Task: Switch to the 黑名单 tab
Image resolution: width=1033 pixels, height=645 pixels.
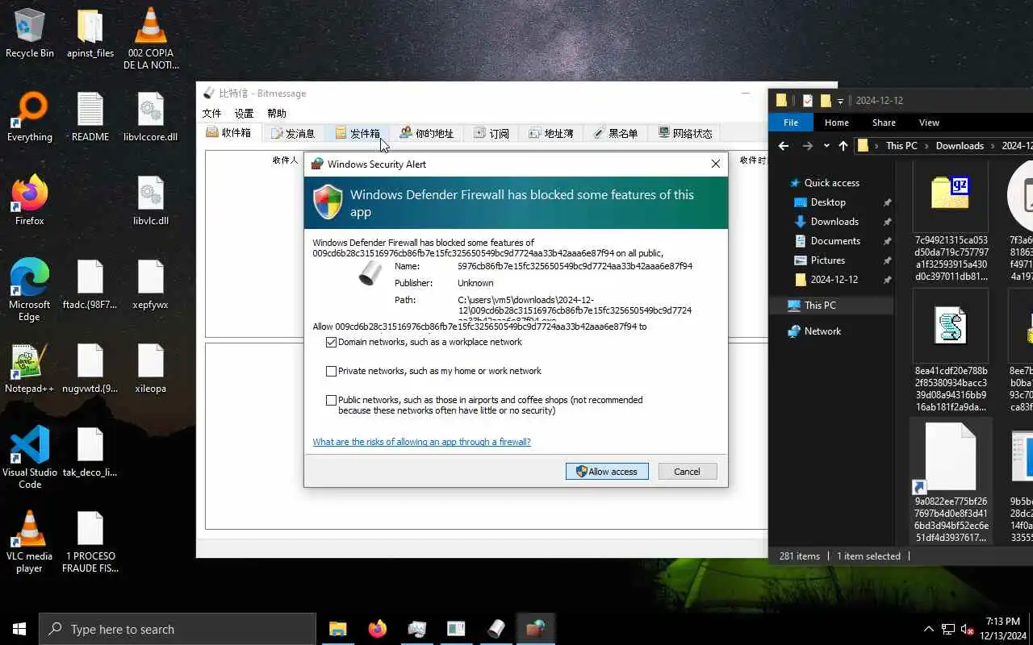Action: click(x=616, y=133)
